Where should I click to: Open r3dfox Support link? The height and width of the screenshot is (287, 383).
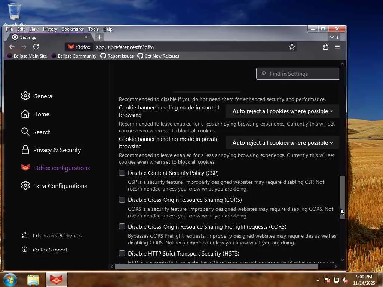(45, 250)
